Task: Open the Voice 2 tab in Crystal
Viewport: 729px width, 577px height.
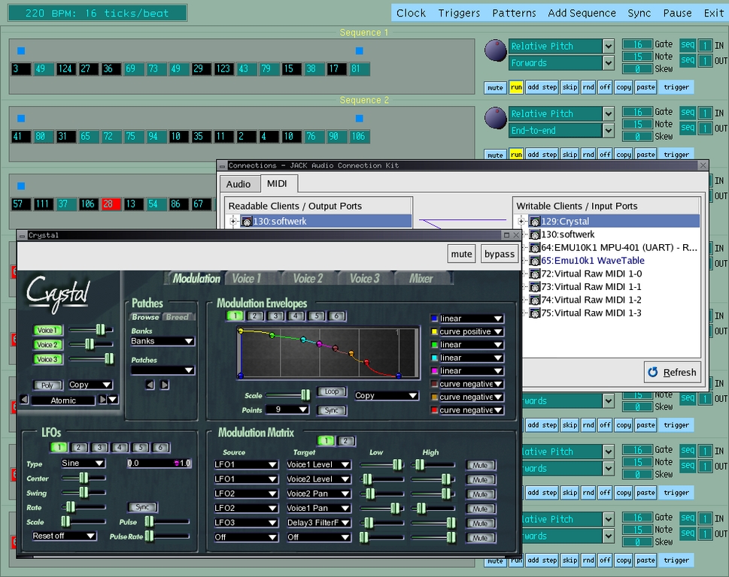Action: (308, 279)
